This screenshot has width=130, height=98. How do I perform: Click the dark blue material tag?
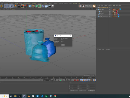119,15
